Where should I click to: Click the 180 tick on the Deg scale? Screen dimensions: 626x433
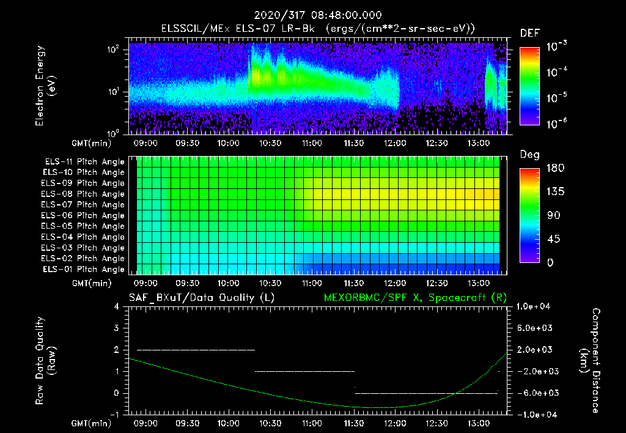(555, 168)
